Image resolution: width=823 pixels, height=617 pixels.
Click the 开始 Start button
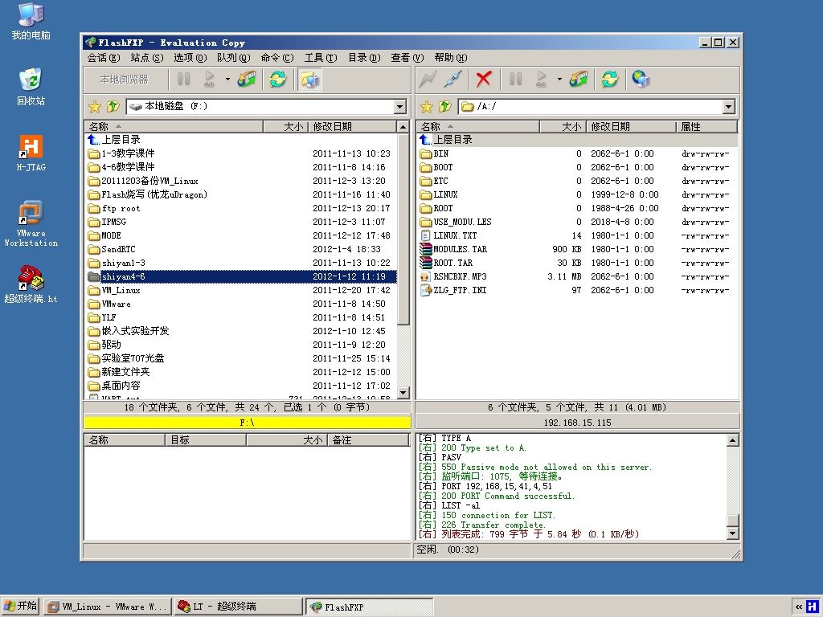click(21, 607)
